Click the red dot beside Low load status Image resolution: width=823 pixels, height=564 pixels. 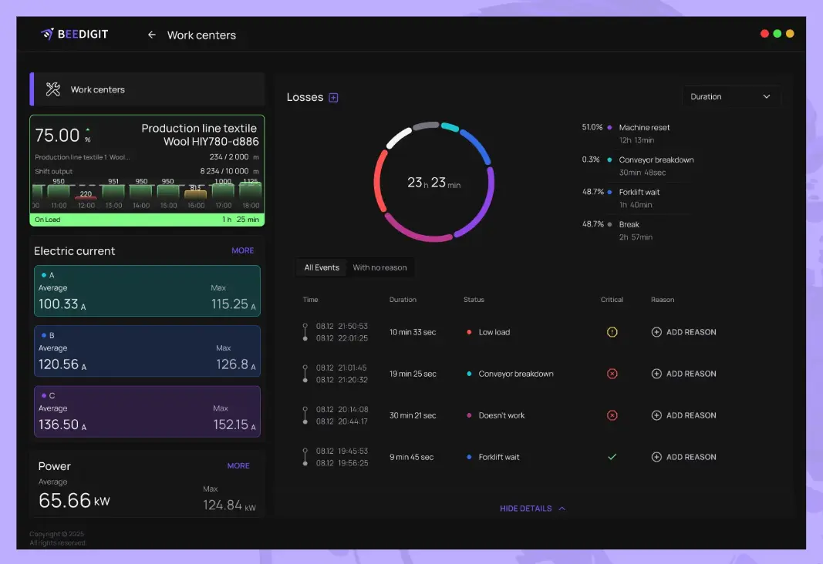point(469,332)
